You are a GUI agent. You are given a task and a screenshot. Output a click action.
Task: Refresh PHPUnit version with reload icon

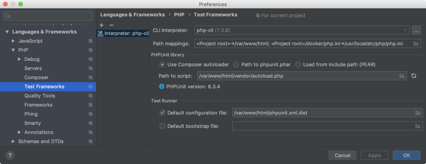[x=414, y=76]
